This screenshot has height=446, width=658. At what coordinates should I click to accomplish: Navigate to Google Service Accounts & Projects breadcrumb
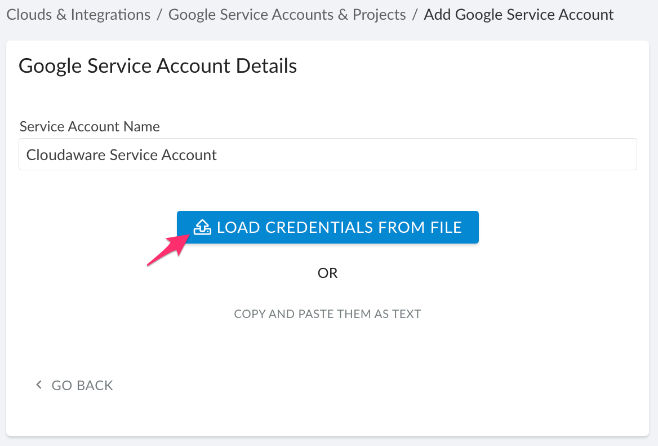click(287, 14)
